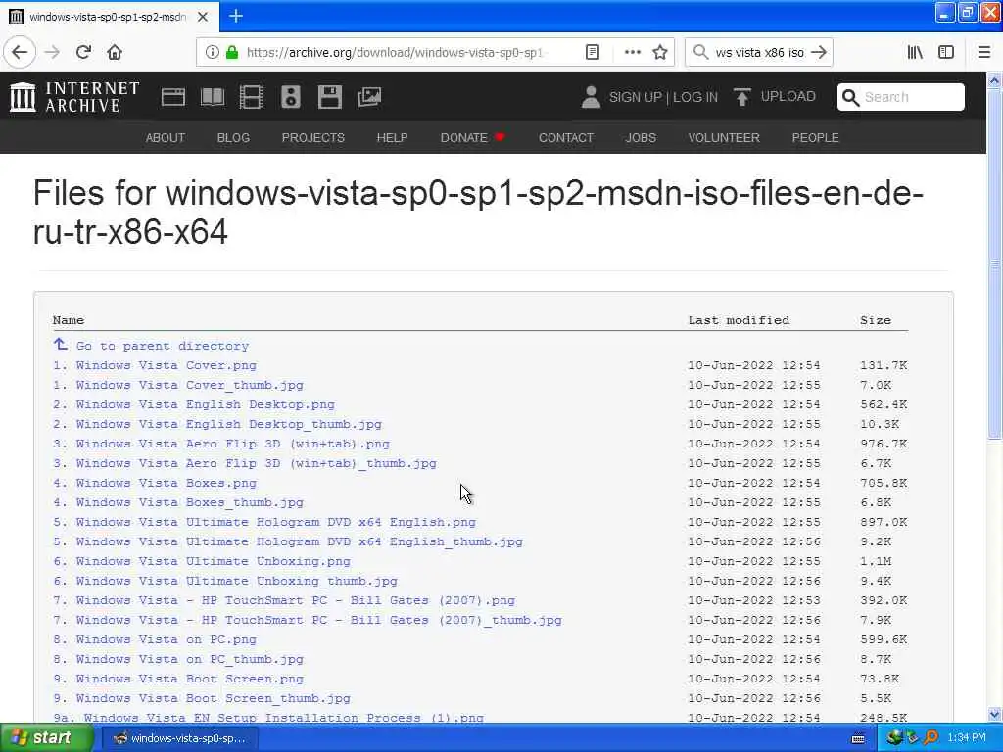Click the taskbar clock showing 1:34 PM
Screen dimensions: 1003x752
pos(967,738)
